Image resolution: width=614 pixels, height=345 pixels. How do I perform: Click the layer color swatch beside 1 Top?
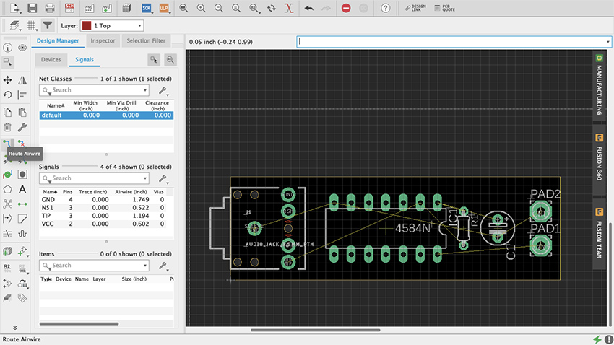pyautogui.click(x=87, y=25)
